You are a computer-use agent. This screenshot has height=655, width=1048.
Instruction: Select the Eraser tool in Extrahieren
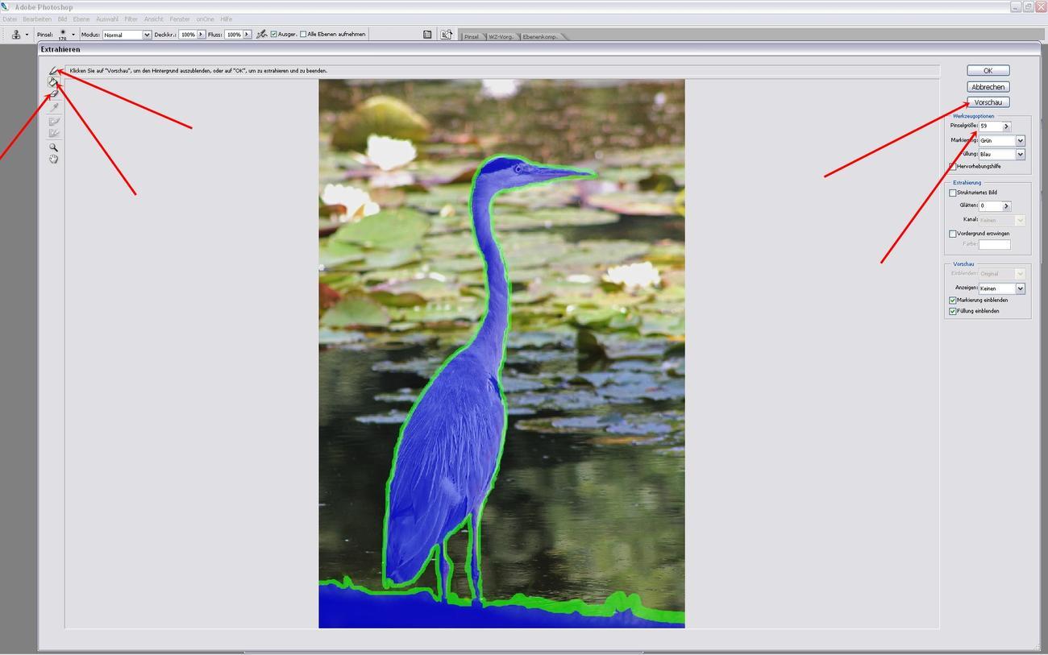coord(54,94)
